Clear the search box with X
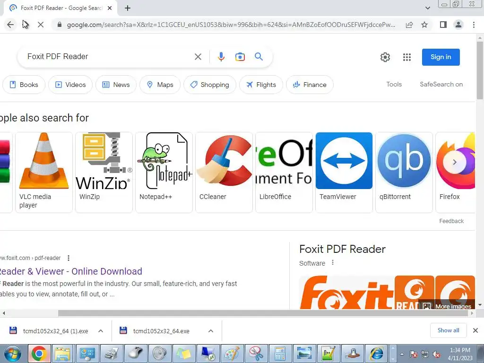Screen dimensions: 484x363 point(198,57)
